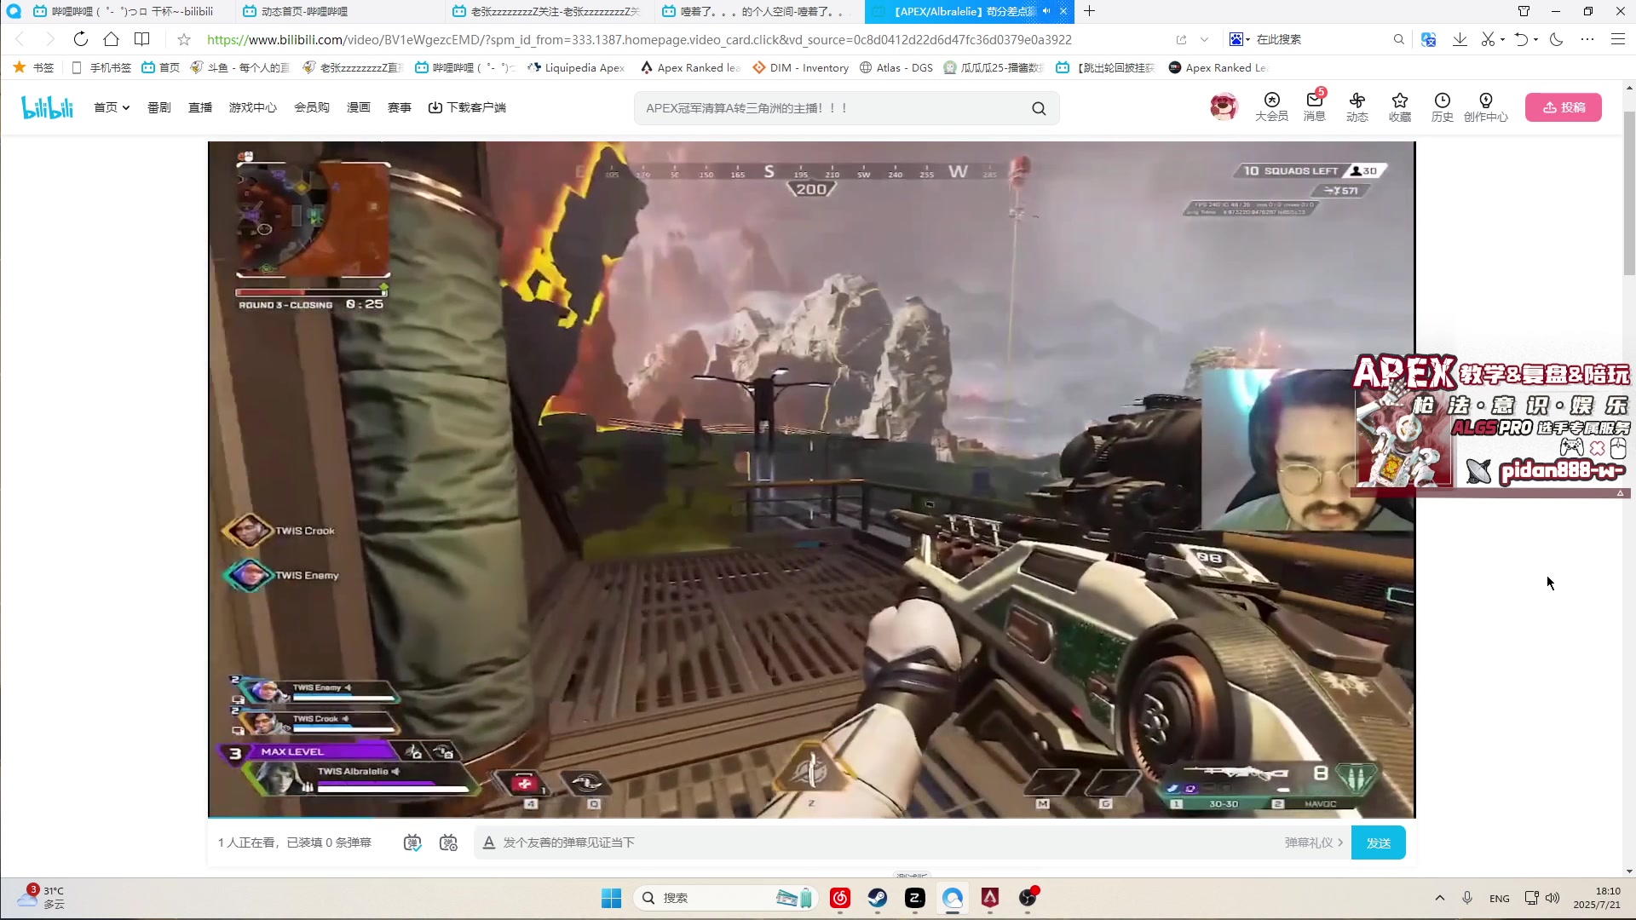
Task: Go to browser home page icon
Action: [x=111, y=39]
